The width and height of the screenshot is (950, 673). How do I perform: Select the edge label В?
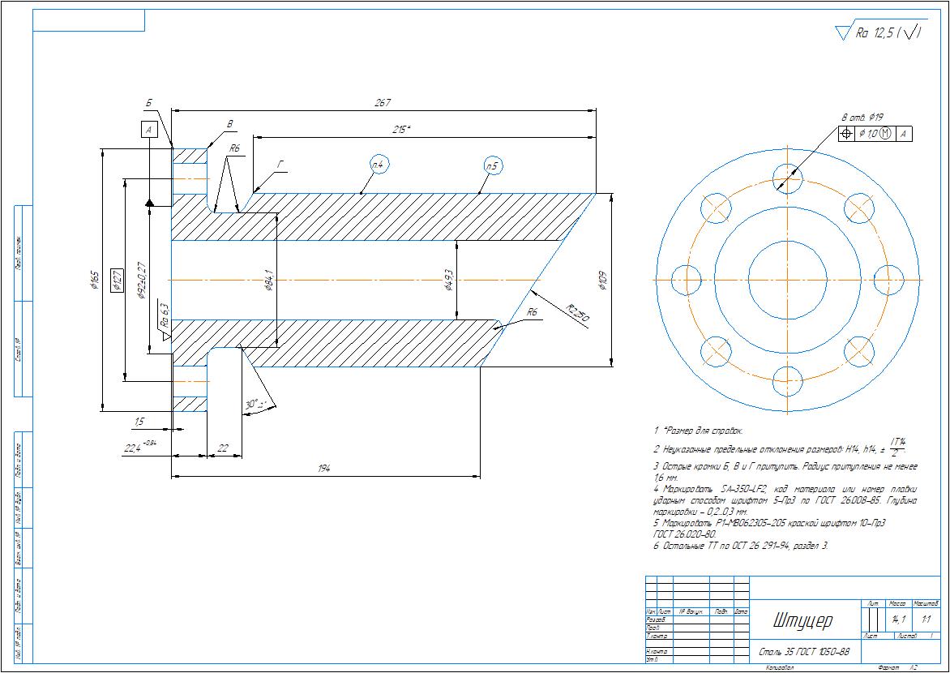(229, 124)
